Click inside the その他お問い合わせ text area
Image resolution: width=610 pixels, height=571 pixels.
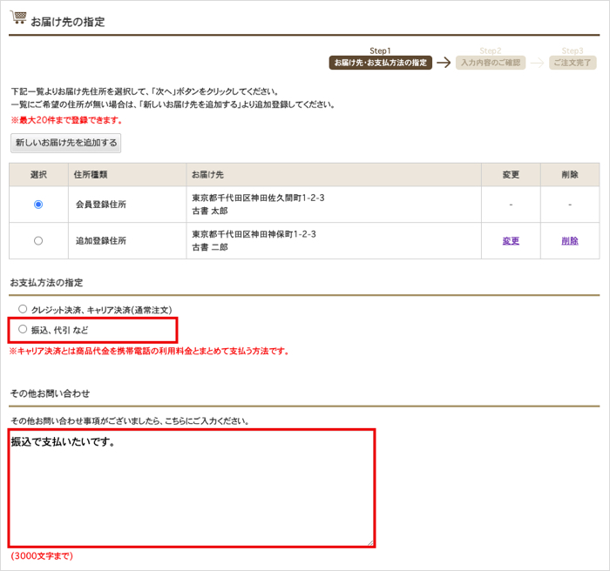click(x=192, y=488)
